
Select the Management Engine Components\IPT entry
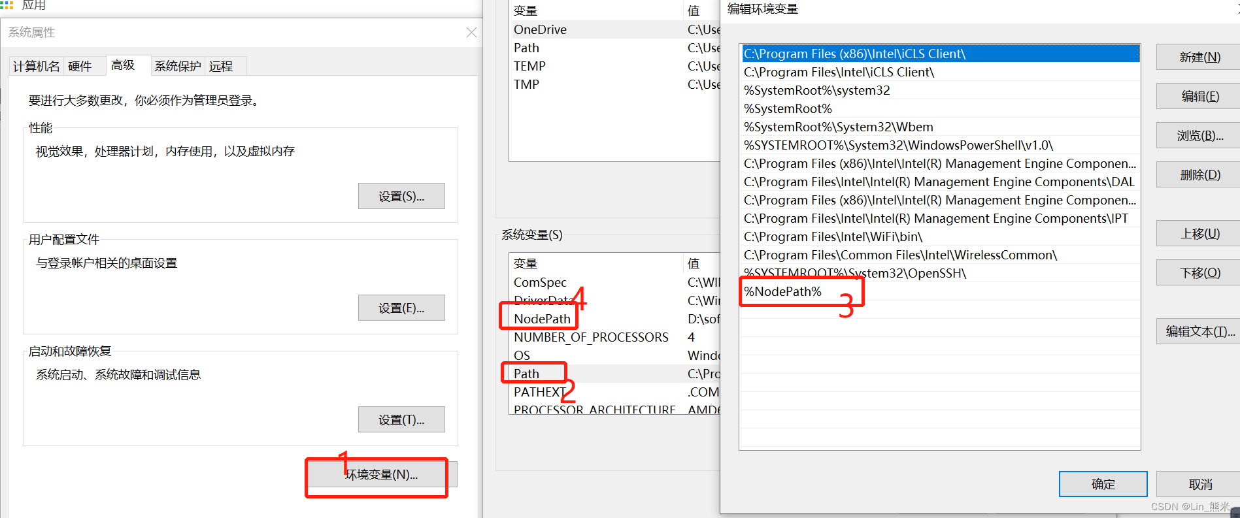[940, 218]
